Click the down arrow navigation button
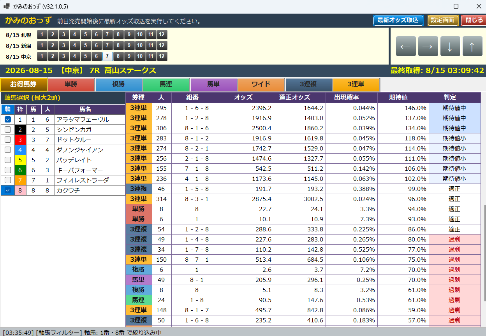The image size is (486, 336). [x=450, y=46]
